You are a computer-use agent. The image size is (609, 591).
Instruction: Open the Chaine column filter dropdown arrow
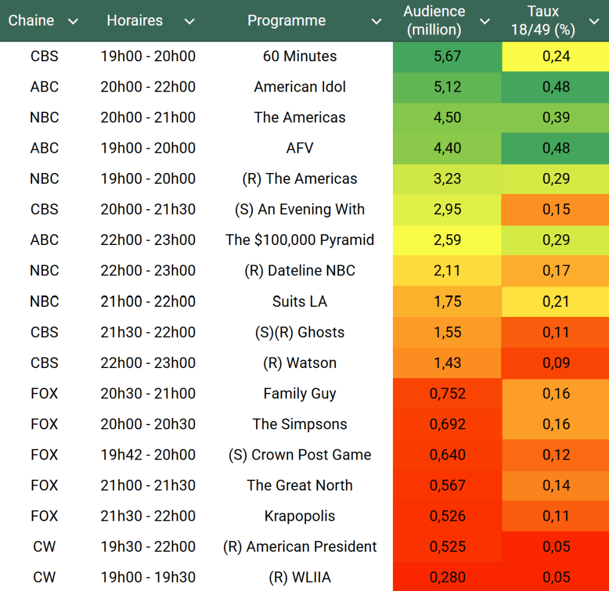73,21
